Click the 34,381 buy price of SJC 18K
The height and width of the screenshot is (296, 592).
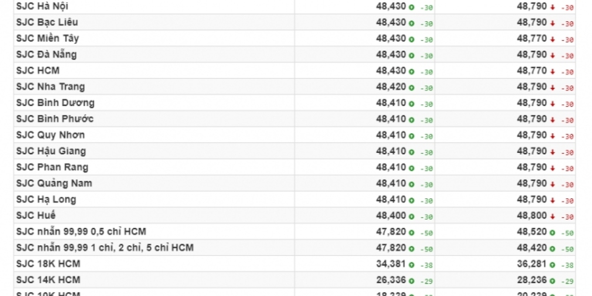pyautogui.click(x=391, y=263)
